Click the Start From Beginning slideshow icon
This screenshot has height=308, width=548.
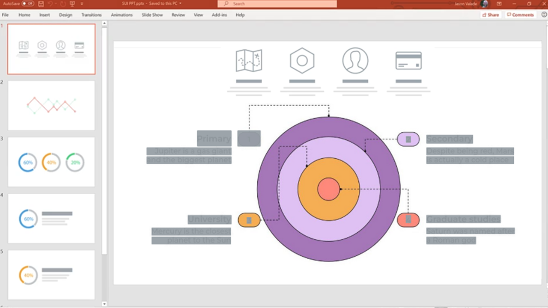point(71,3)
